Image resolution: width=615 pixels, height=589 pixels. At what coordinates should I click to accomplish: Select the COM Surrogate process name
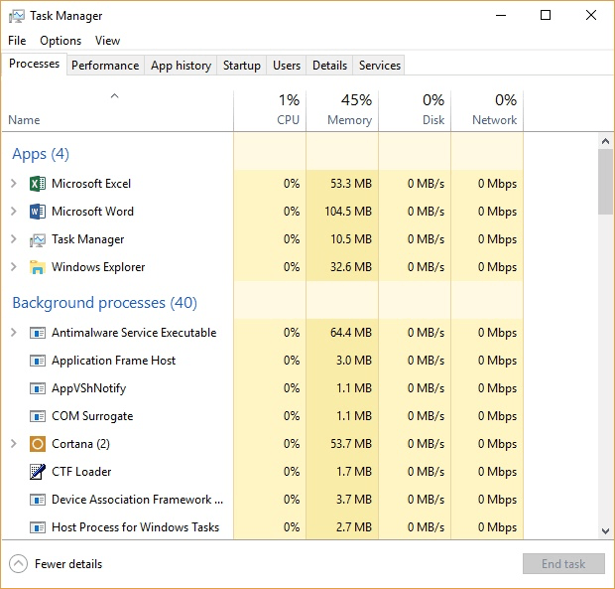(x=92, y=416)
